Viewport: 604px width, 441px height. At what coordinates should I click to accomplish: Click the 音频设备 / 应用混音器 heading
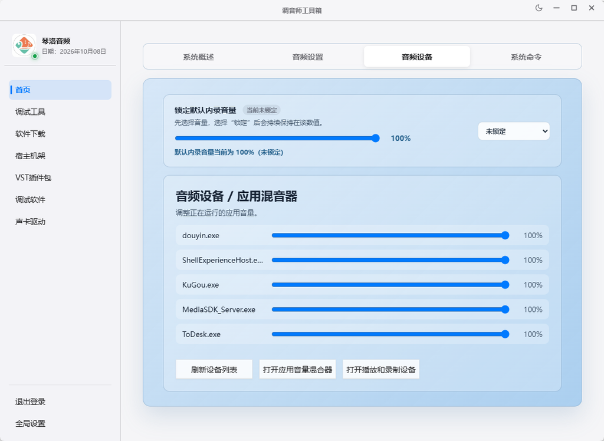click(x=237, y=196)
